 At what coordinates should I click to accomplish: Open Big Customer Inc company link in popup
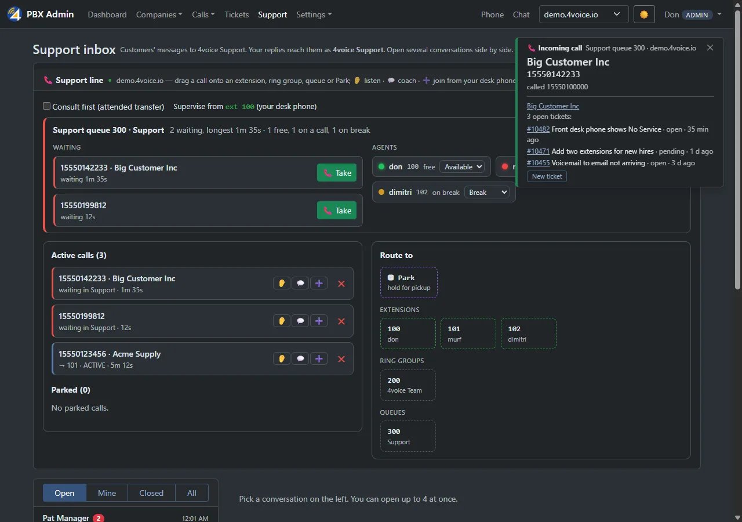click(x=553, y=106)
